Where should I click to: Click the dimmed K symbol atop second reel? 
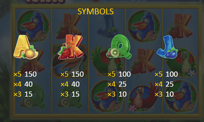click(68, 26)
